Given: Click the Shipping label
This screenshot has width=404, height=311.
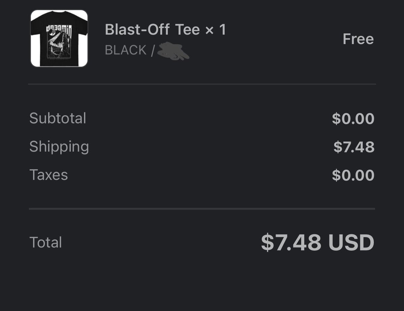Looking at the screenshot, I should click(59, 147).
